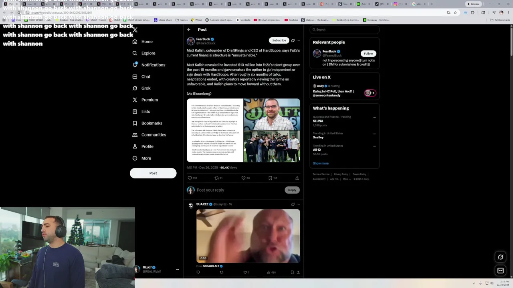
Task: Open more options on SUAREZ reply
Action: (298, 204)
